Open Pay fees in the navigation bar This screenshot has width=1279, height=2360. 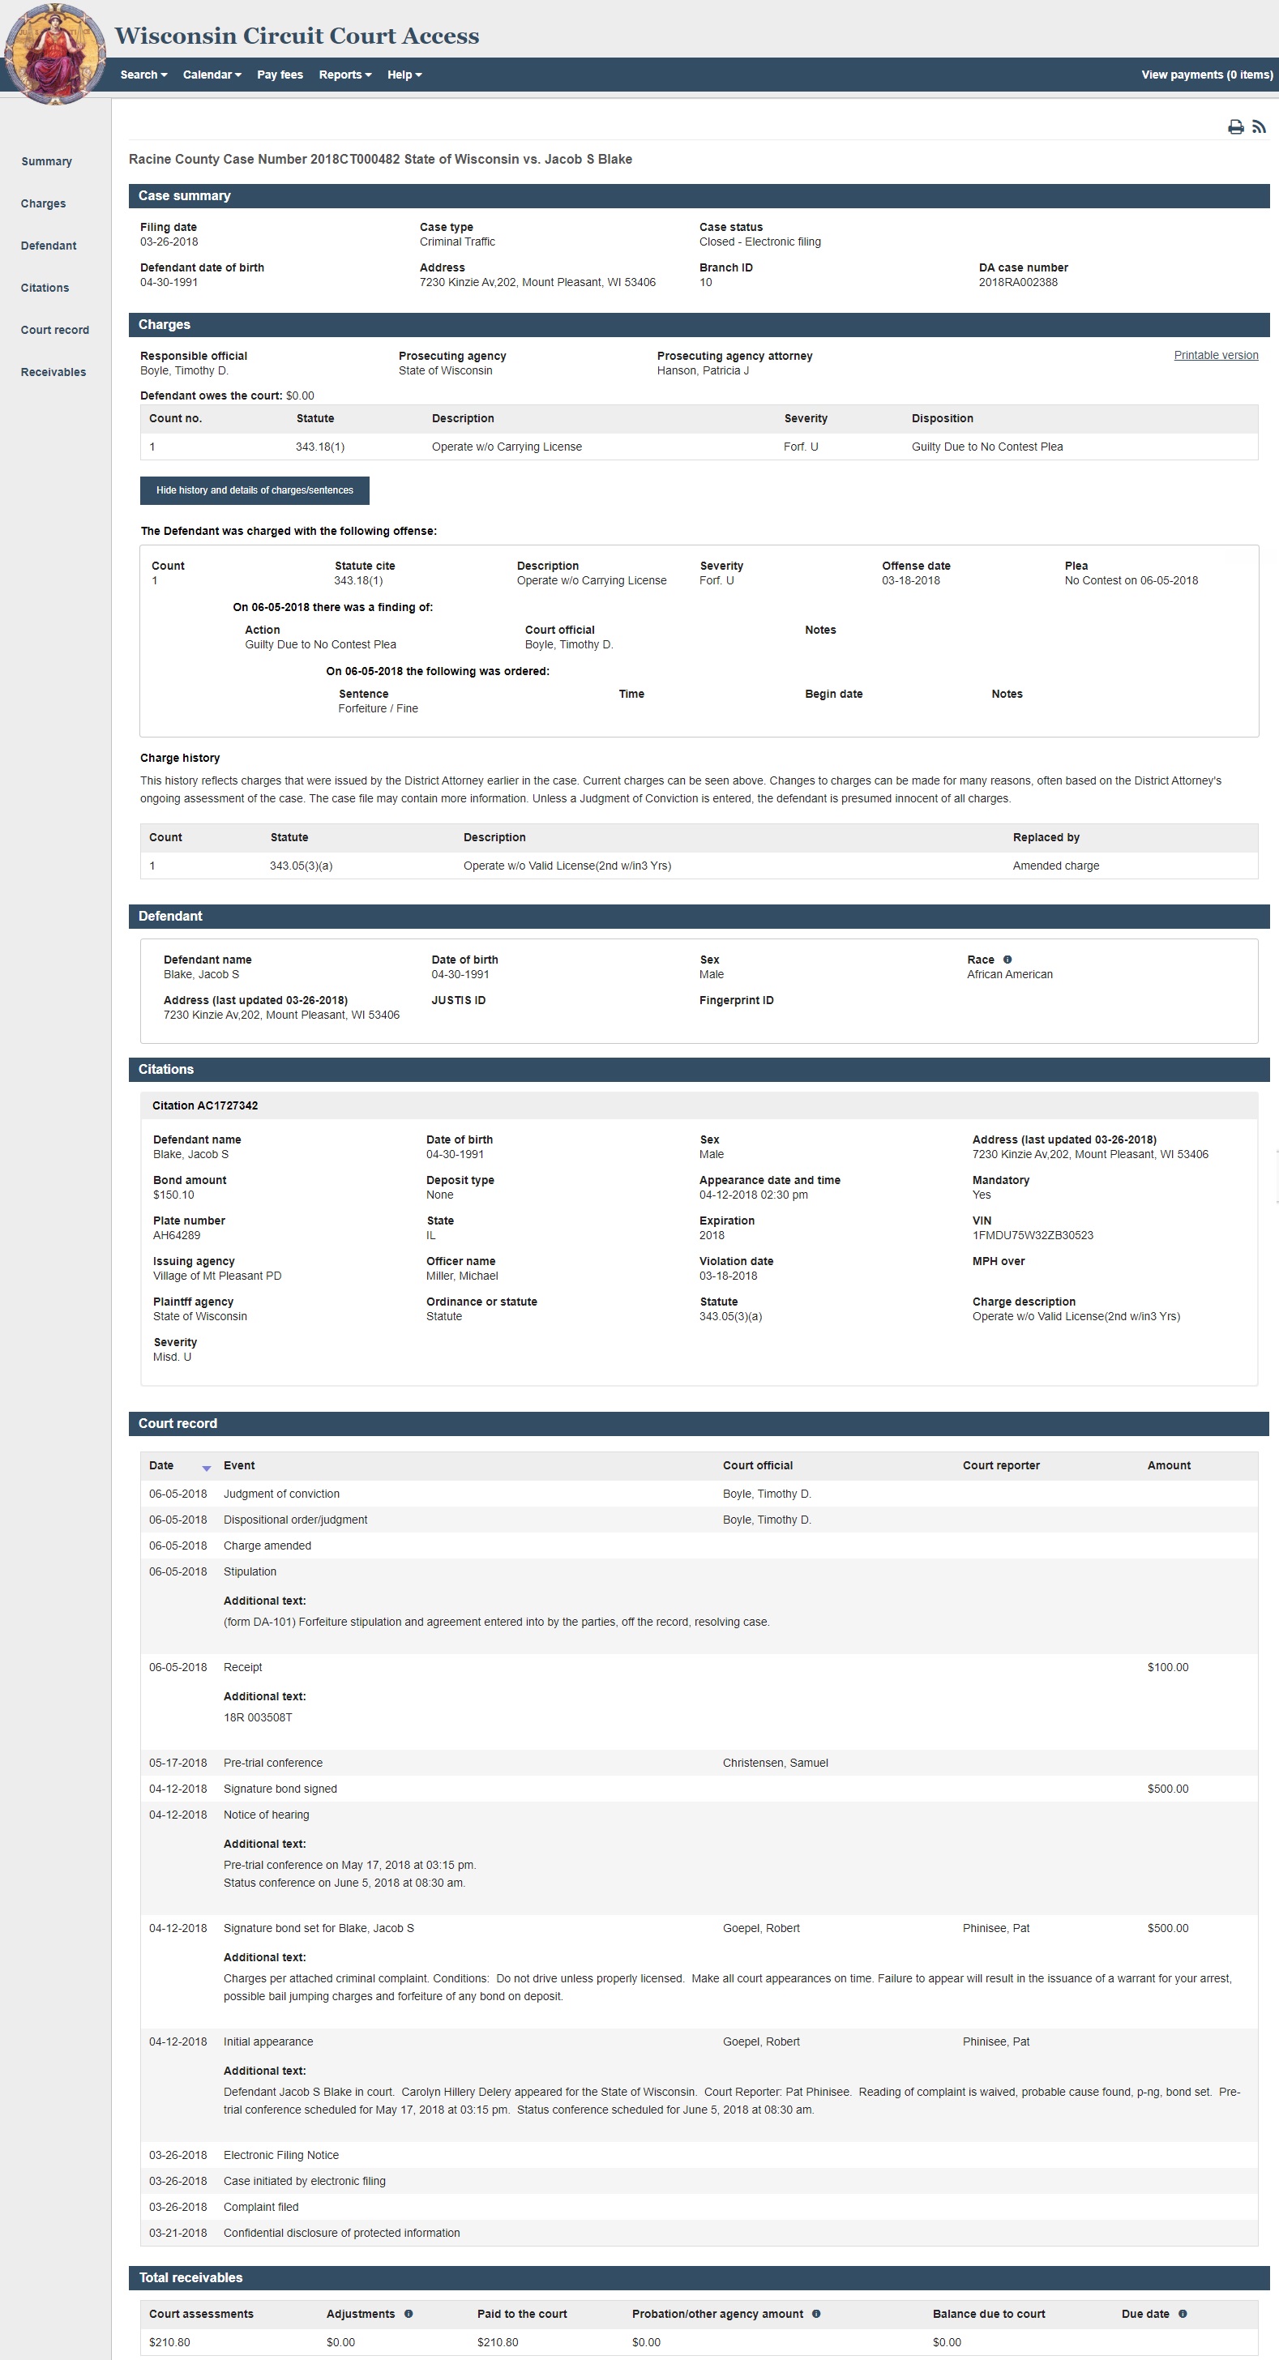[x=280, y=75]
